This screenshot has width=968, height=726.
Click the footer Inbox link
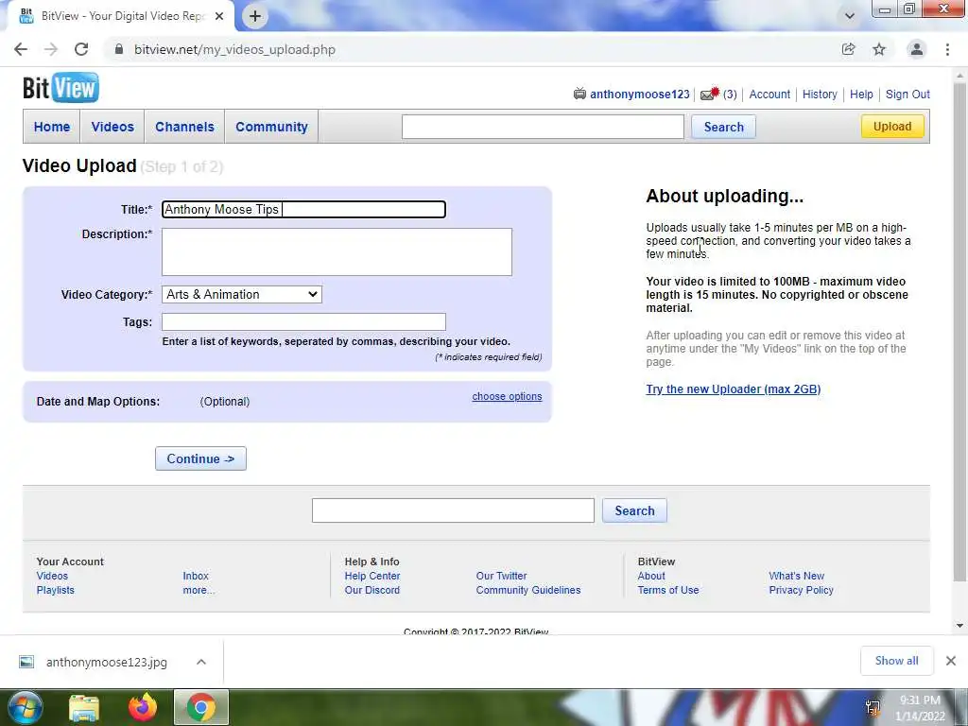click(196, 576)
